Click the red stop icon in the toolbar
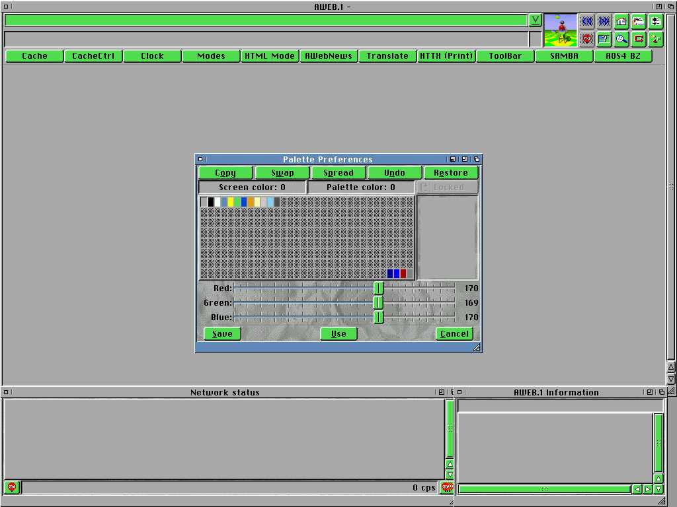This screenshot has height=507, width=677. pos(586,39)
